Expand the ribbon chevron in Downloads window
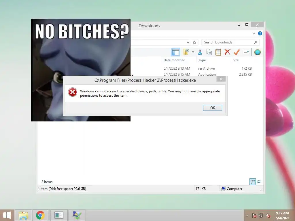This screenshot has height=221, width=295. [254, 33]
